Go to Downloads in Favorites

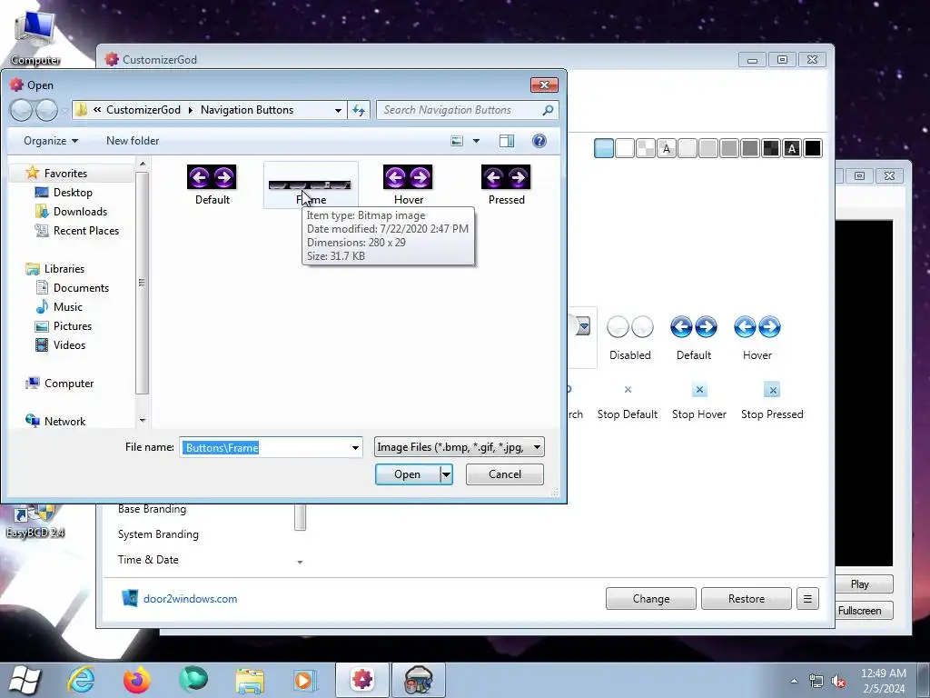[x=80, y=211]
